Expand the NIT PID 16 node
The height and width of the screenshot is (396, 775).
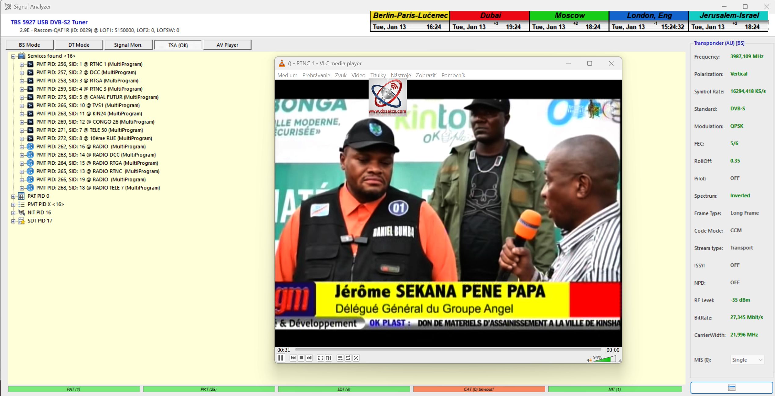(13, 213)
